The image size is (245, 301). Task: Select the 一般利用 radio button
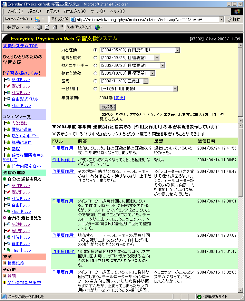(95, 89)
